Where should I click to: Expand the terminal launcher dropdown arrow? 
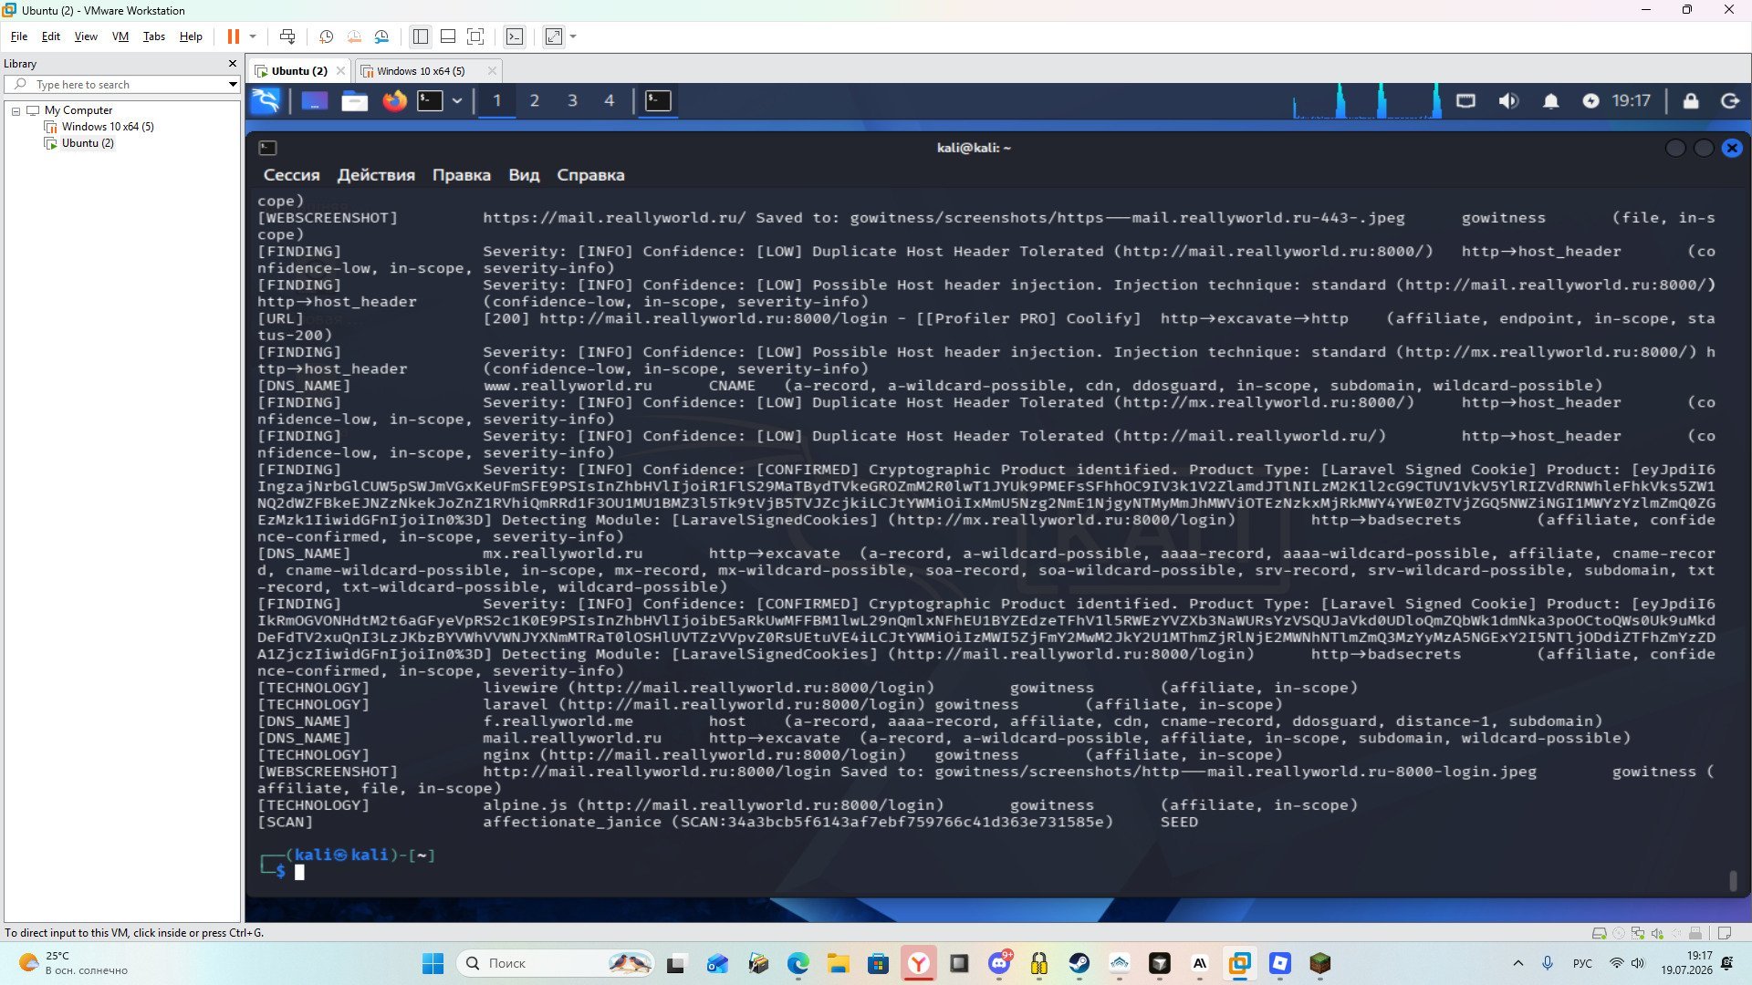click(x=457, y=100)
